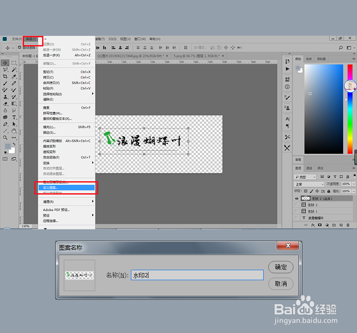Expand the 预设 submenu
This screenshot has height=333, width=357.
point(67,215)
